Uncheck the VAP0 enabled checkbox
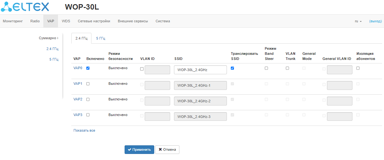This screenshot has width=384, height=160. point(88,68)
